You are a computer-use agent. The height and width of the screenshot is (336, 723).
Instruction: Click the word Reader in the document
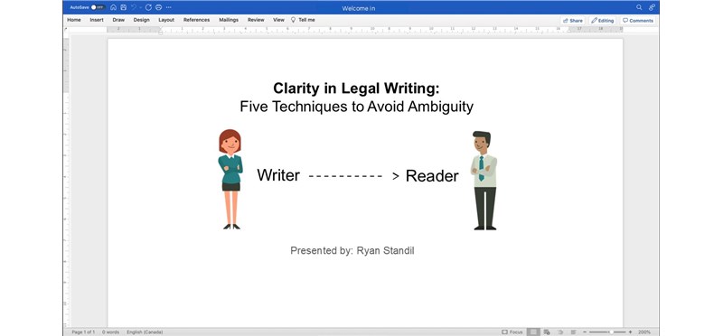point(432,176)
